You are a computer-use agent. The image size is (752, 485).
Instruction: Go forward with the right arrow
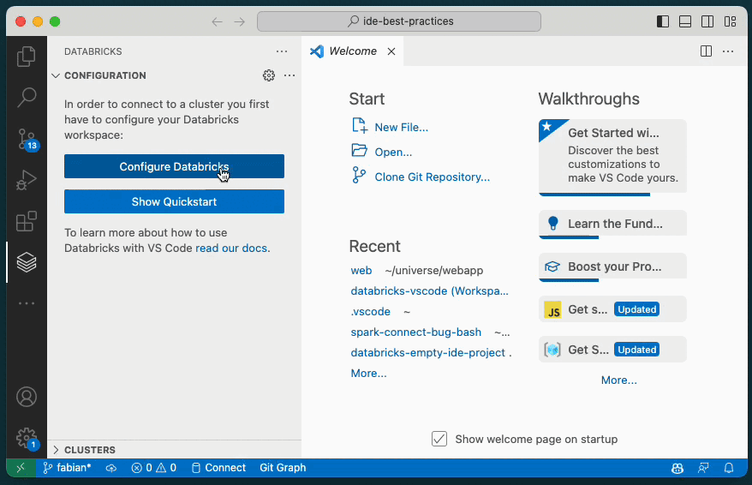pyautogui.click(x=239, y=21)
